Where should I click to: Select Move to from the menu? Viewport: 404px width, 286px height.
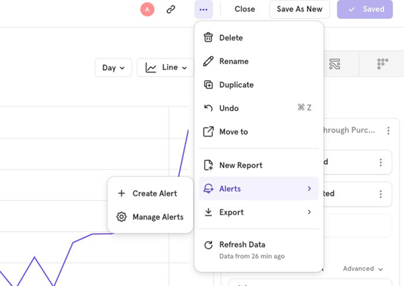pyautogui.click(x=259, y=131)
